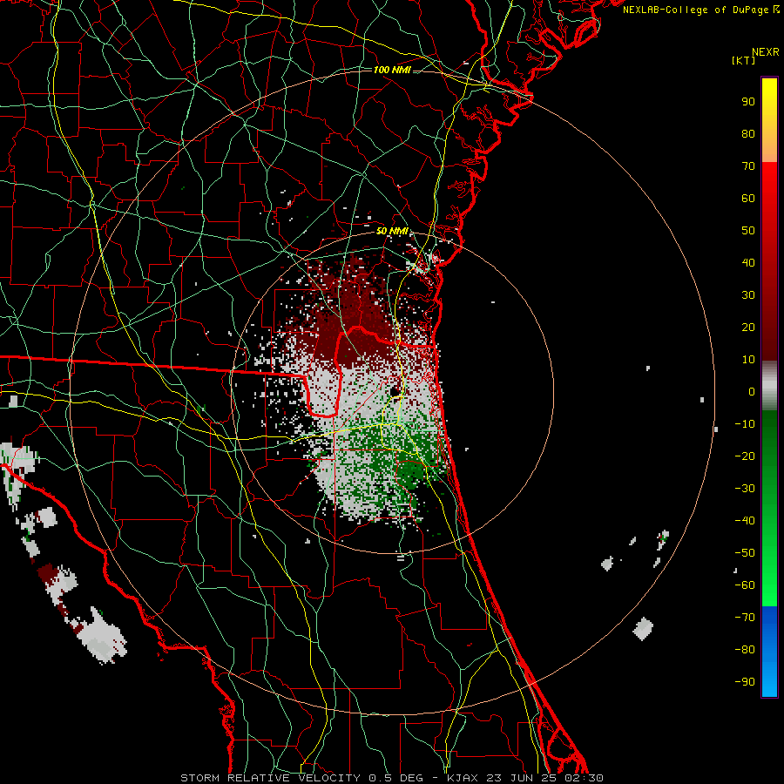The width and height of the screenshot is (784, 784).
Task: Click the -40 value on the velocity scale
Action: click(745, 521)
